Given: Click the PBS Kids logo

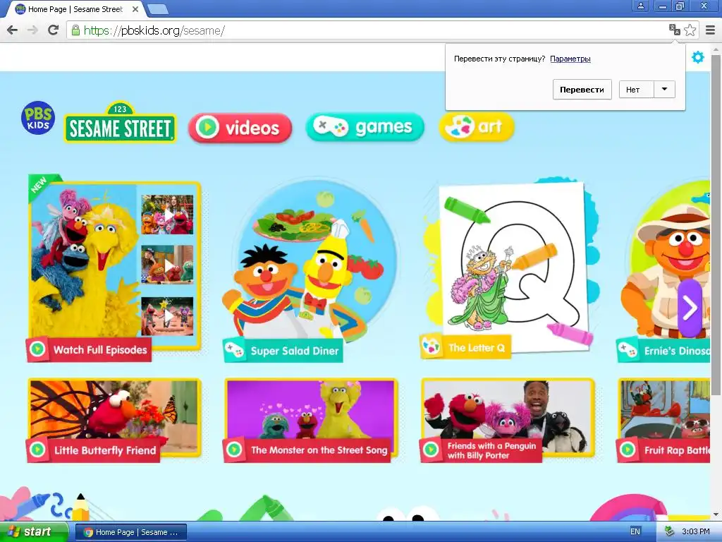Looking at the screenshot, I should coord(38,118).
